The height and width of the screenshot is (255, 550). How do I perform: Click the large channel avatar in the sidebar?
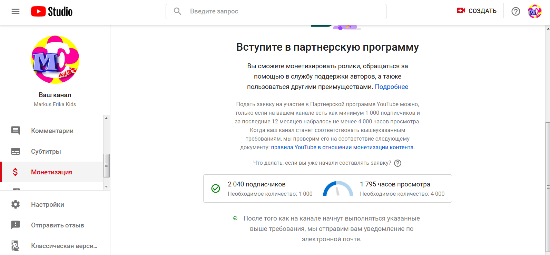55,60
